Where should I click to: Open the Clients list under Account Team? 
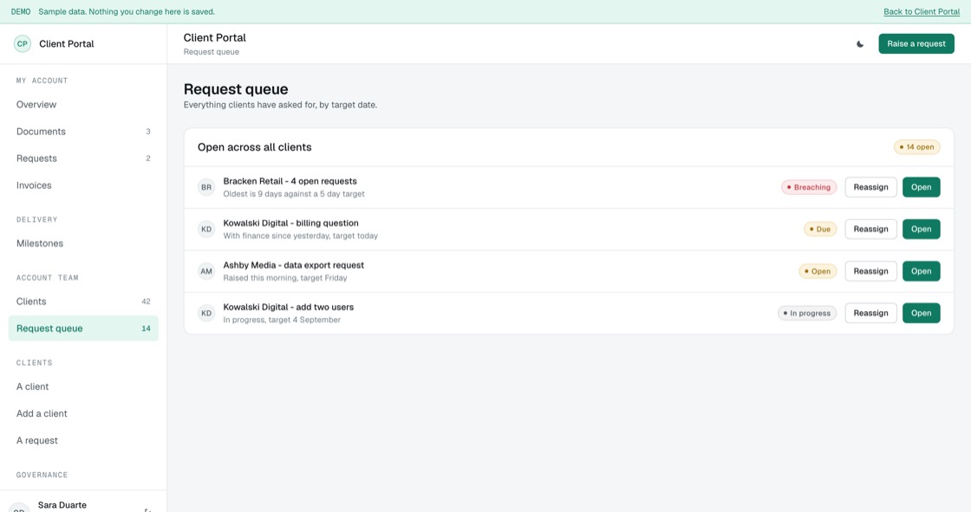tap(83, 301)
